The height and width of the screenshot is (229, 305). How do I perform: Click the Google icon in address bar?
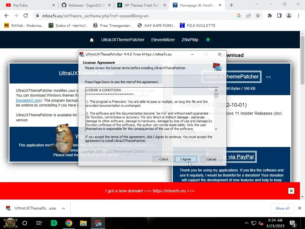point(239,16)
